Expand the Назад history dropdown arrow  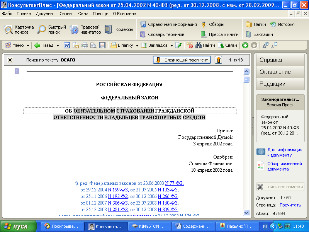pos(58,46)
